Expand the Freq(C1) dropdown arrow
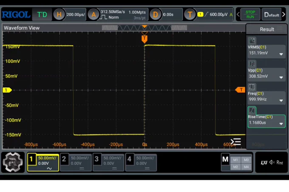The image size is (289, 192). click(281, 100)
